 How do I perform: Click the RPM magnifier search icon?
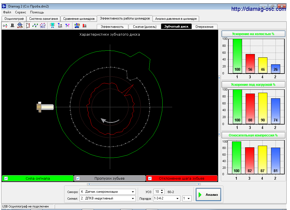(x=20, y=25)
